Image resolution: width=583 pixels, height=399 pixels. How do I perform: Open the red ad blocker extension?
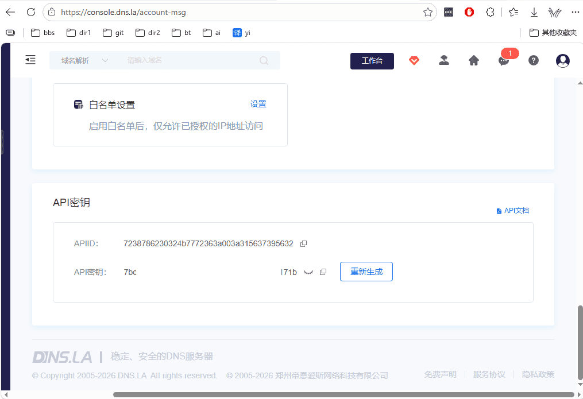469,12
